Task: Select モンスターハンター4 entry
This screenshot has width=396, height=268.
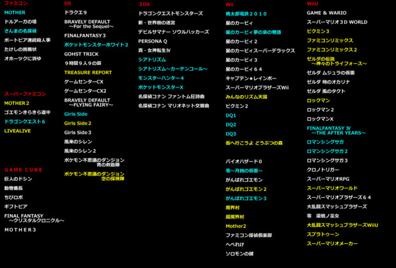Action: pyautogui.click(x=161, y=78)
